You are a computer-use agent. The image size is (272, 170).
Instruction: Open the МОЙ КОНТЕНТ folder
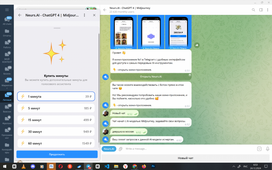tap(7, 57)
